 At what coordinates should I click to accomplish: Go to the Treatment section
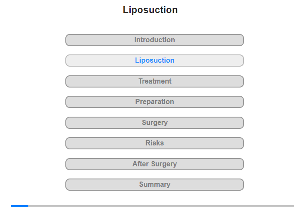coord(154,81)
